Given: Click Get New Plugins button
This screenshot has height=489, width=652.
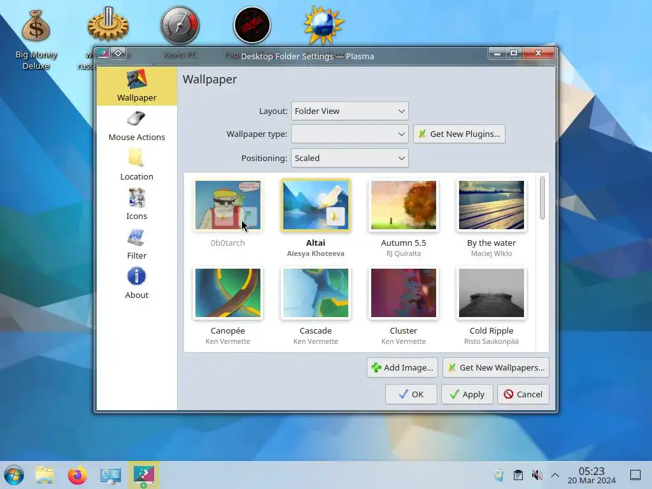Looking at the screenshot, I should pyautogui.click(x=459, y=134).
